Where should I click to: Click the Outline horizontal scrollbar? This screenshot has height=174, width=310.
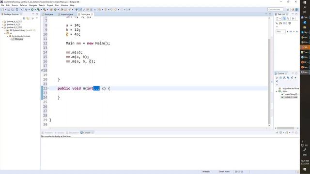pyautogui.click(x=285, y=128)
